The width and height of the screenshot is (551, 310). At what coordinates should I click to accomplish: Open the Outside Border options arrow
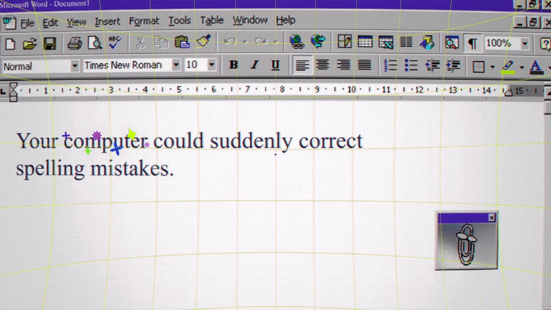pos(492,67)
